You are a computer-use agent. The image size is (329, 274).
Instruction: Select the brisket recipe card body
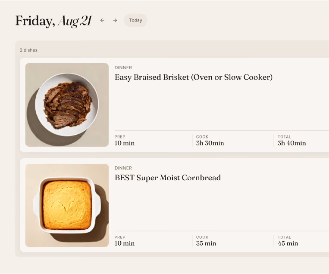tap(174, 105)
